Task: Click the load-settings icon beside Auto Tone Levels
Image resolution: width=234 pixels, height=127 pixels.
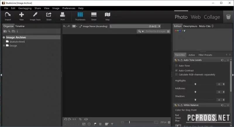Action: coord(182,60)
